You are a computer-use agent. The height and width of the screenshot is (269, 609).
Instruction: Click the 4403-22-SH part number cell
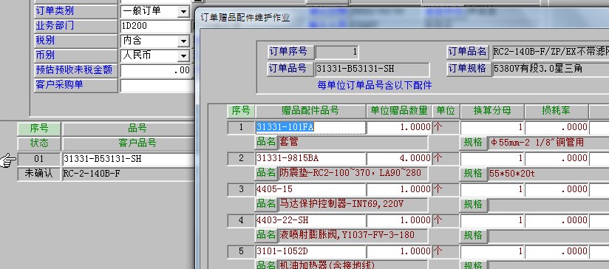[x=310, y=220]
